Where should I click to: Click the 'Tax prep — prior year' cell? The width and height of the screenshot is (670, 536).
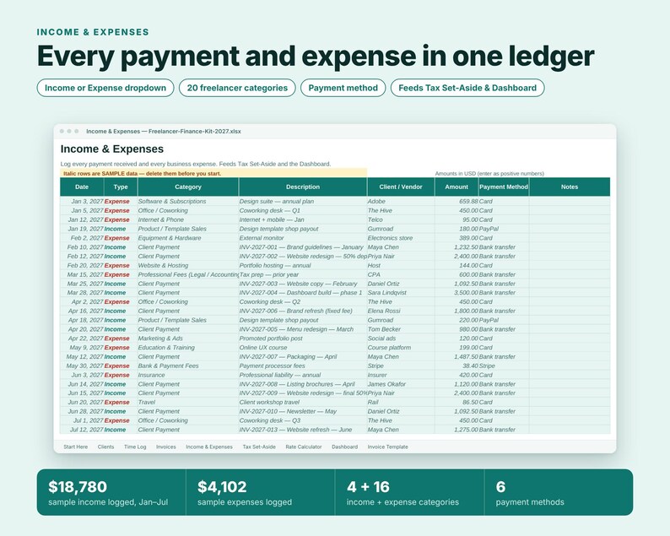coord(303,274)
